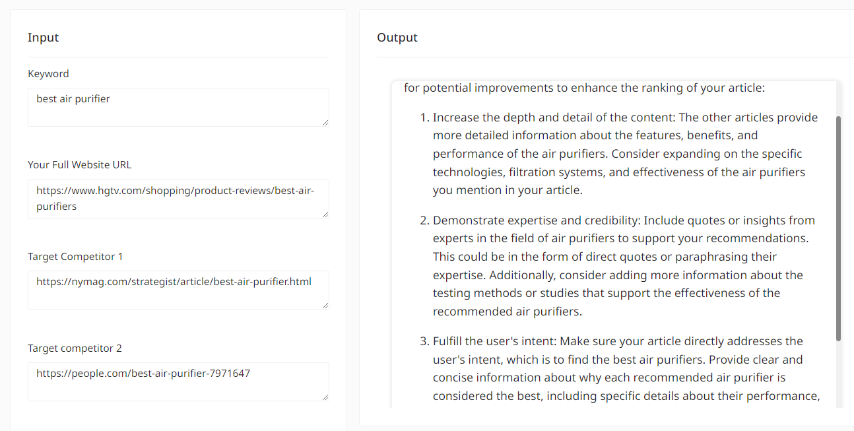Click the Your Full Website URL label
The height and width of the screenshot is (431, 854).
pos(79,164)
